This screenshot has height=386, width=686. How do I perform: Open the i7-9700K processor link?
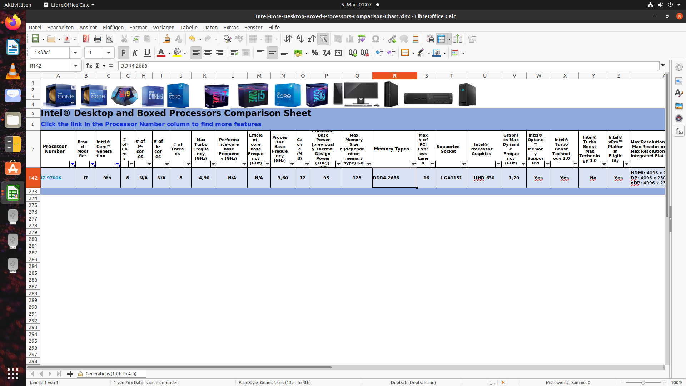pyautogui.click(x=51, y=178)
